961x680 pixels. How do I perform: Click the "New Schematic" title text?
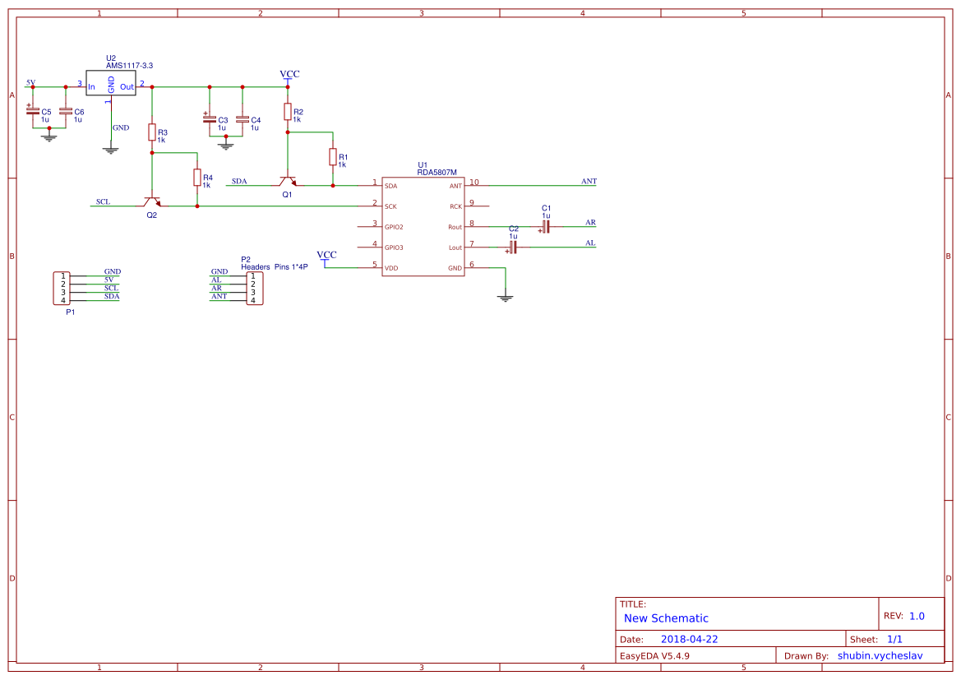click(666, 618)
